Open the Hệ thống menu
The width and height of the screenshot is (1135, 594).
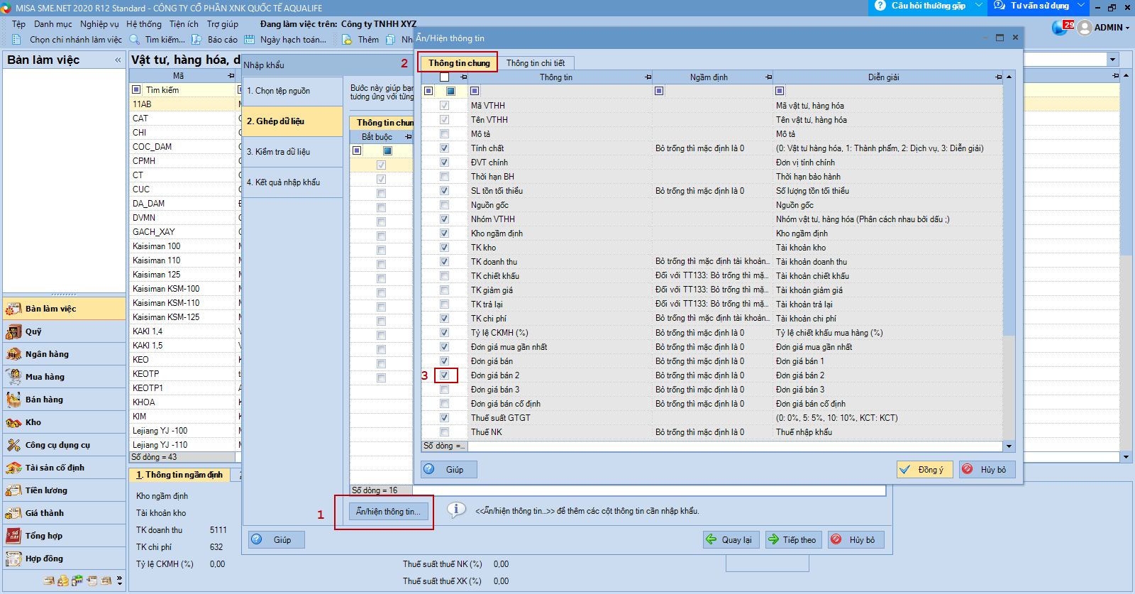pyautogui.click(x=144, y=24)
